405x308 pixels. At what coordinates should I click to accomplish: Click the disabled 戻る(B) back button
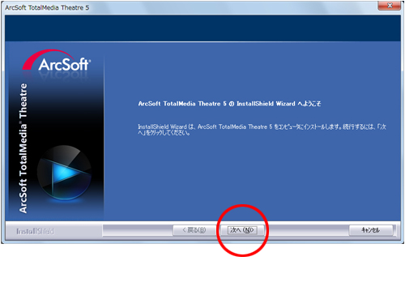pos(194,230)
